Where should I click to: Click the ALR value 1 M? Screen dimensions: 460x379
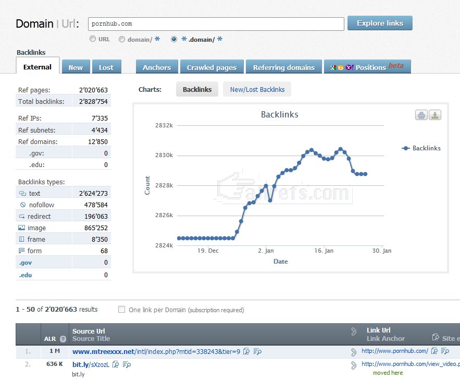55,351
